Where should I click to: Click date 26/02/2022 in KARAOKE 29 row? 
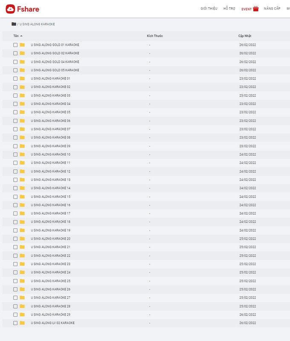pyautogui.click(x=248, y=315)
